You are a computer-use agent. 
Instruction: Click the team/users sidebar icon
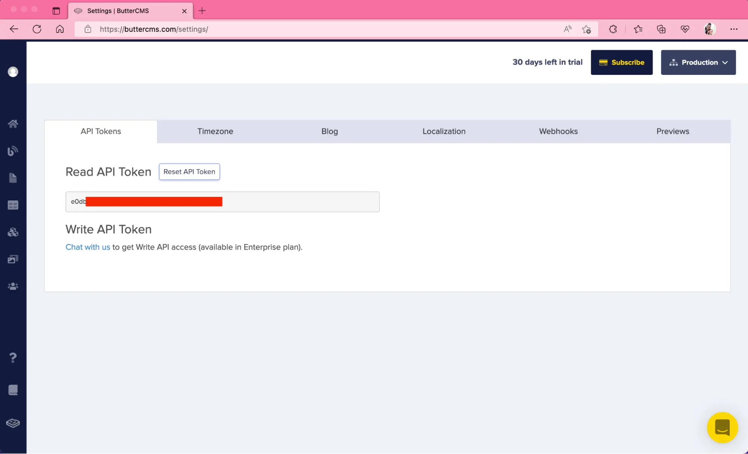click(x=13, y=286)
